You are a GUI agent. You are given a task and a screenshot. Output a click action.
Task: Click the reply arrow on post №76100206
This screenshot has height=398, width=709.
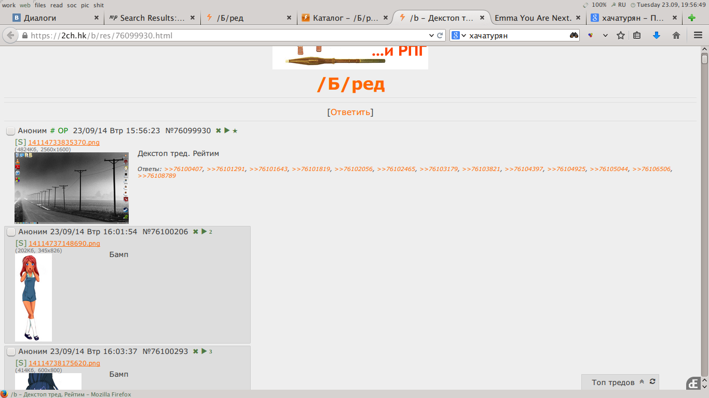point(204,232)
